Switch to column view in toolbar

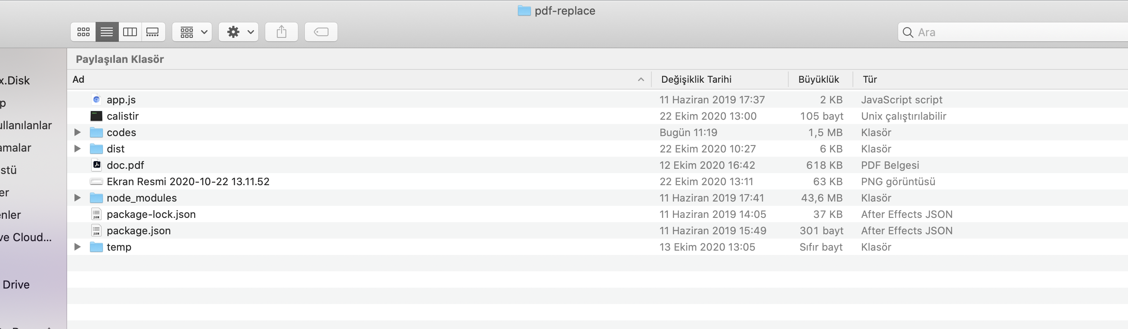[130, 32]
